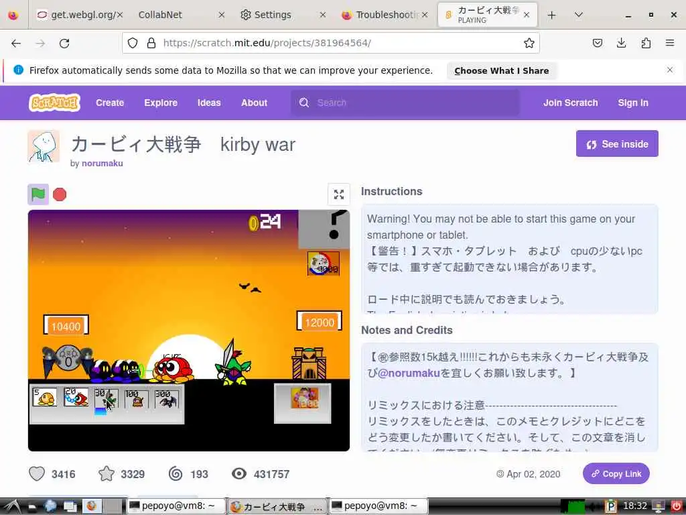Show site security lock information
The height and width of the screenshot is (515, 686).
[151, 43]
